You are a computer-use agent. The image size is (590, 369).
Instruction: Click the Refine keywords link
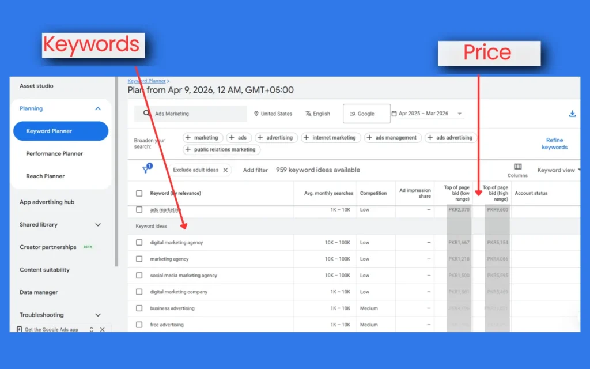554,144
